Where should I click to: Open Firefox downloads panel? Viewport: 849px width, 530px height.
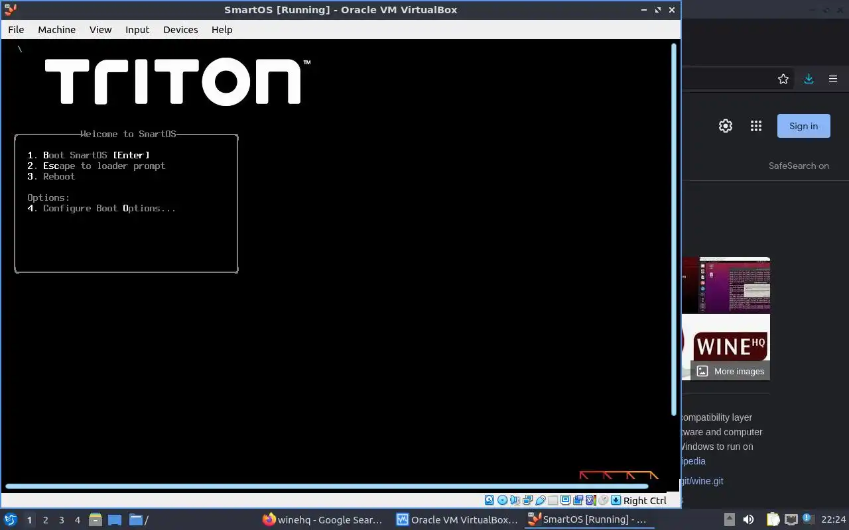point(809,79)
